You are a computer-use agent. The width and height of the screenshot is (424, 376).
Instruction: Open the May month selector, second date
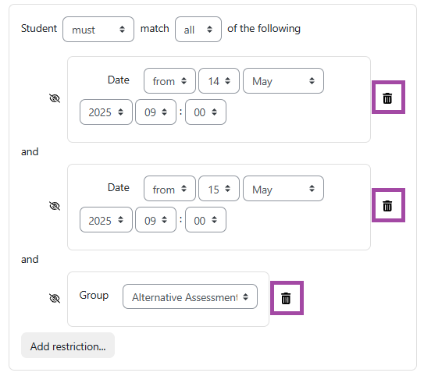pyautogui.click(x=283, y=189)
